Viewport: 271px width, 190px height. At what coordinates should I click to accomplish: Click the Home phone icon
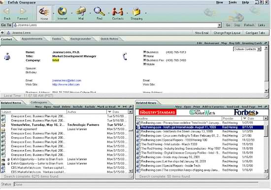click(x=144, y=56)
